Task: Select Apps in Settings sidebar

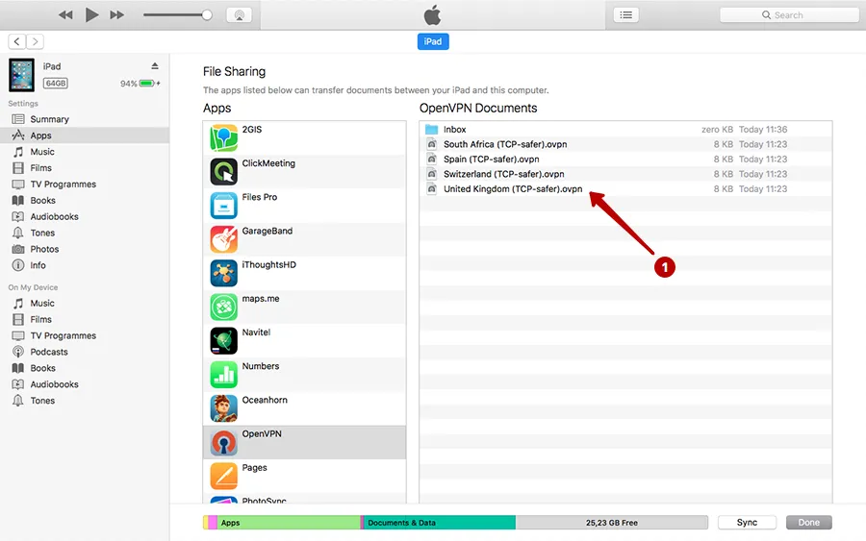Action: (x=85, y=135)
